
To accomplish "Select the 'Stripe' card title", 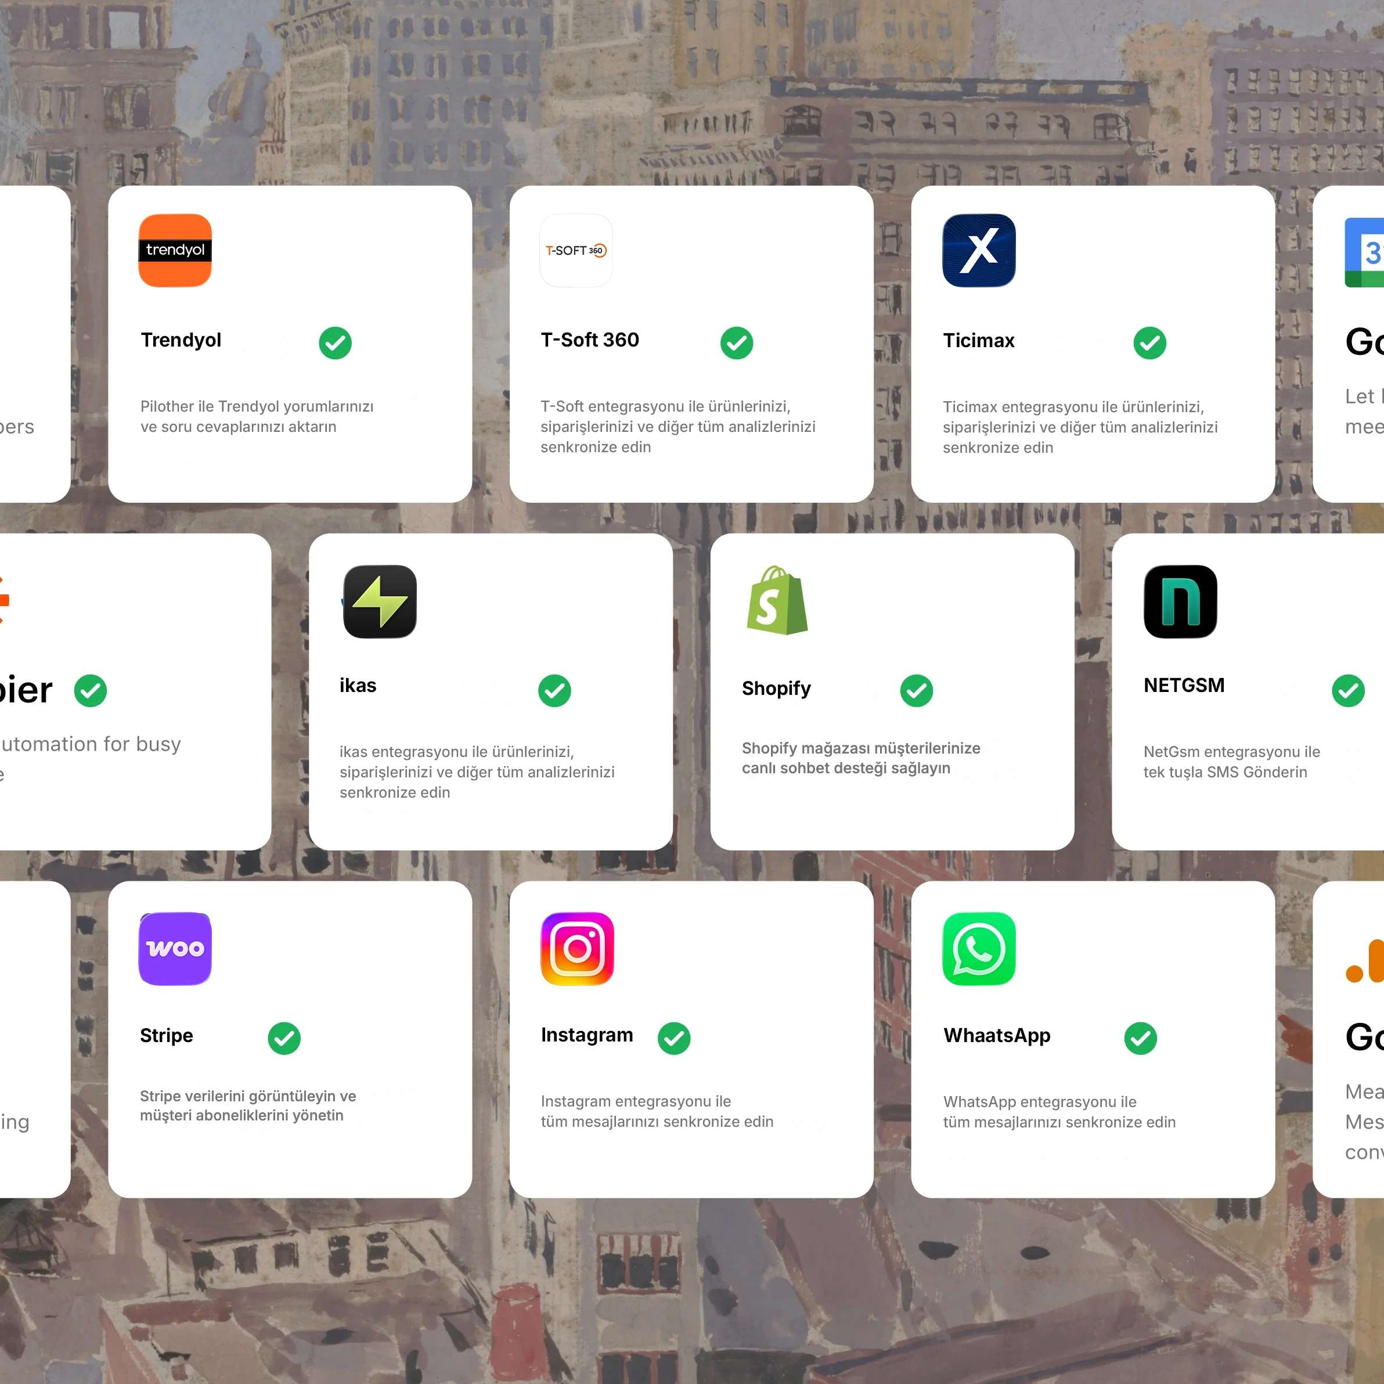I will [166, 1036].
